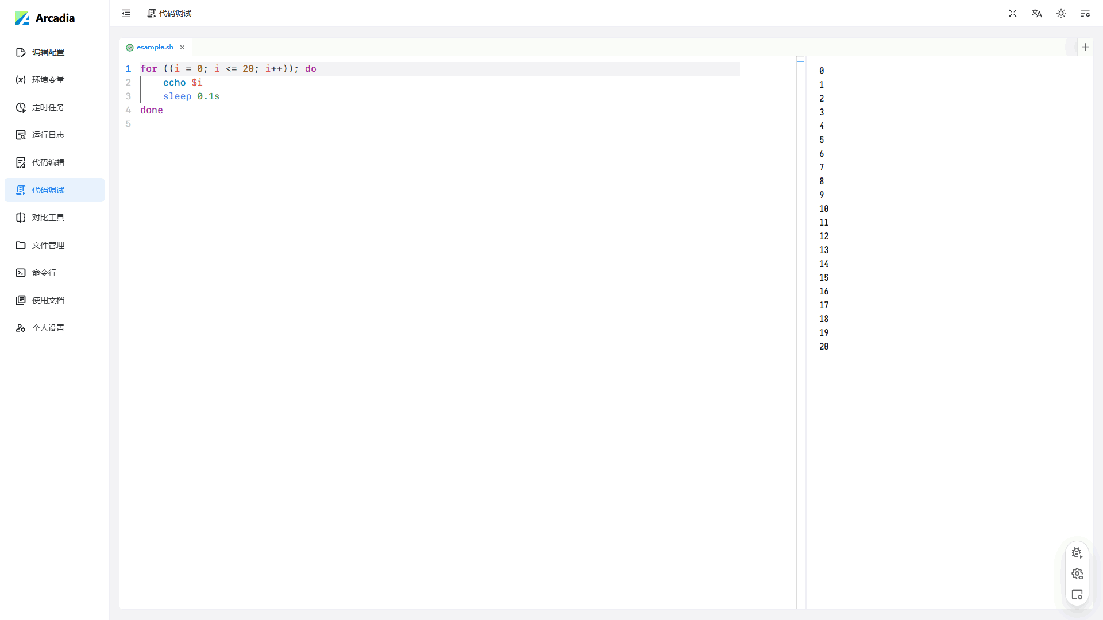Toggle light/dark theme icon
This screenshot has height=620, width=1103.
[1061, 13]
